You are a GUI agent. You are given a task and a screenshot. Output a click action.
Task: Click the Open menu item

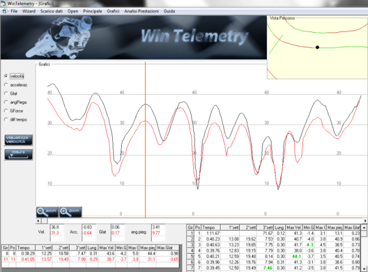coord(73,11)
